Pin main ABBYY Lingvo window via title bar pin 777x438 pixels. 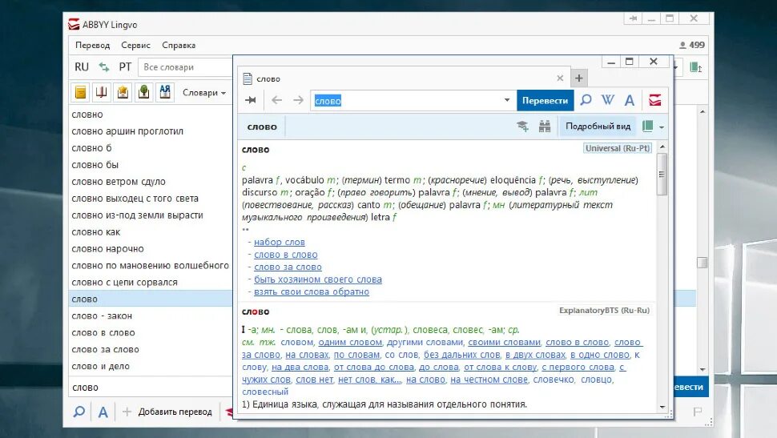(634, 18)
